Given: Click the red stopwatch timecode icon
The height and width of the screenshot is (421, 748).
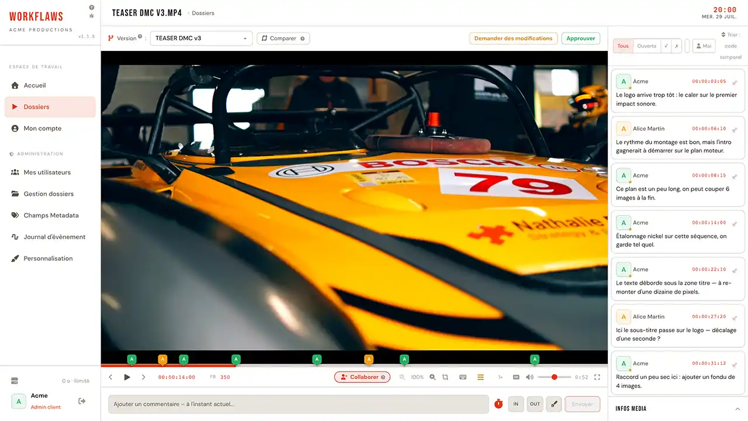Looking at the screenshot, I should point(498,404).
